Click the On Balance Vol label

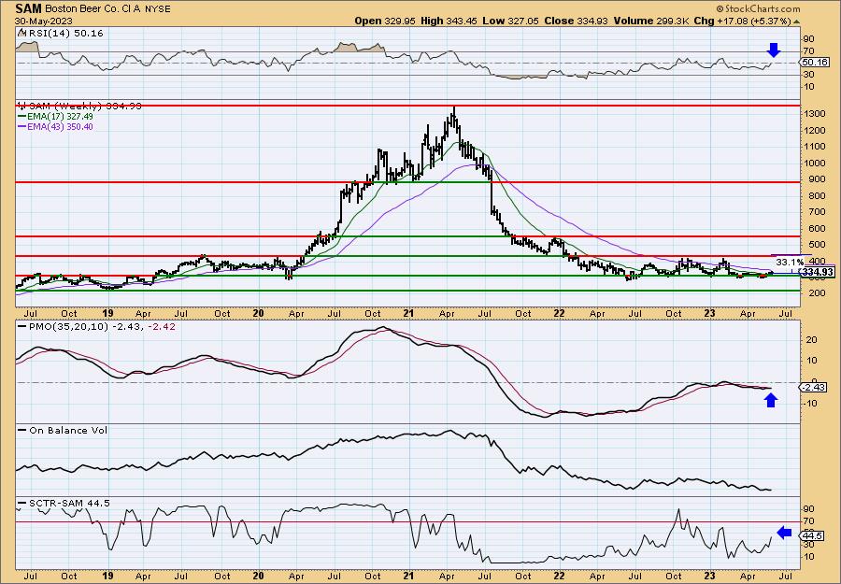point(67,430)
